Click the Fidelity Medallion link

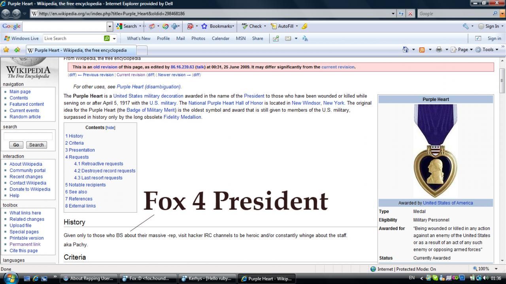point(183,117)
